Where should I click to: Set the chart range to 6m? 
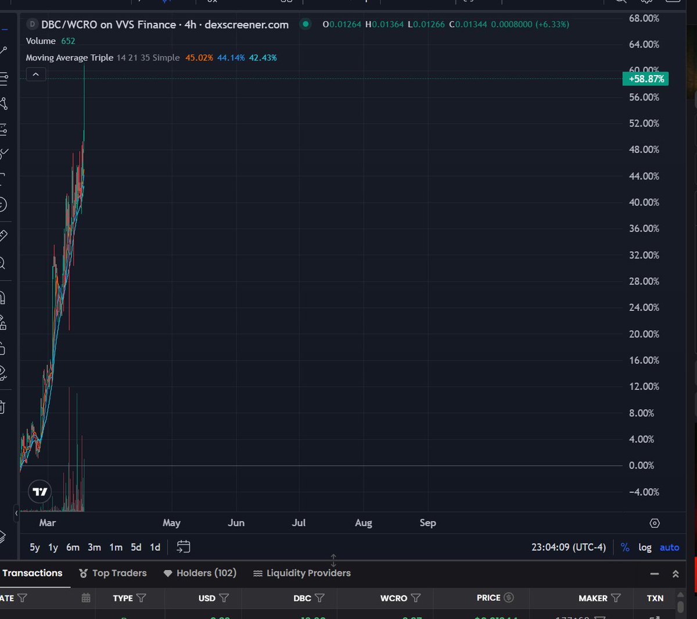[73, 547]
